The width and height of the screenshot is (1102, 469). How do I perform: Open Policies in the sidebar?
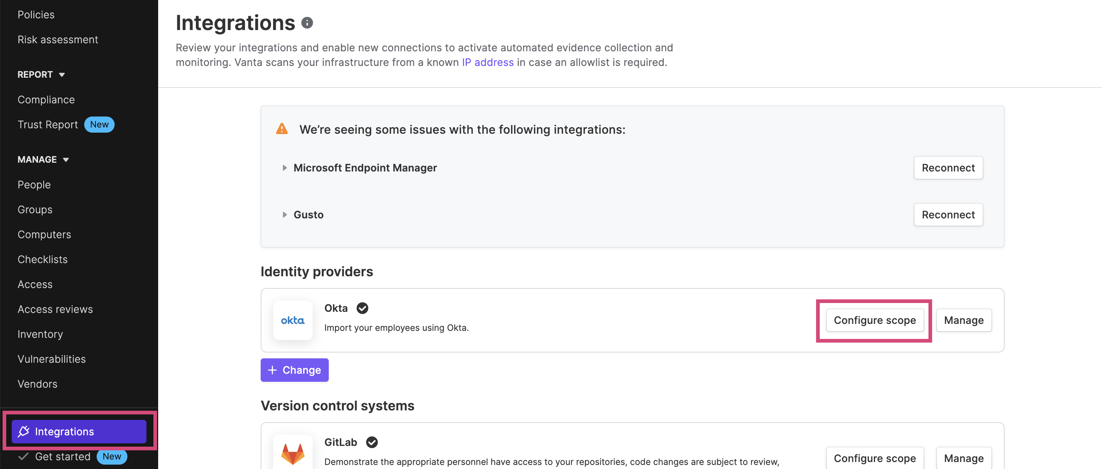tap(36, 15)
